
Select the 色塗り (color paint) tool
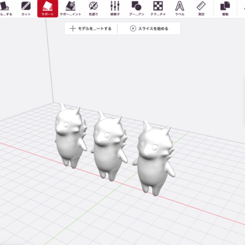[x=93, y=9]
